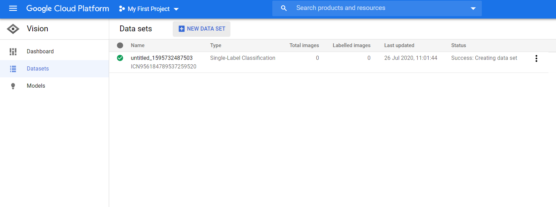Click the Status column header
The height and width of the screenshot is (207, 556).
click(458, 45)
